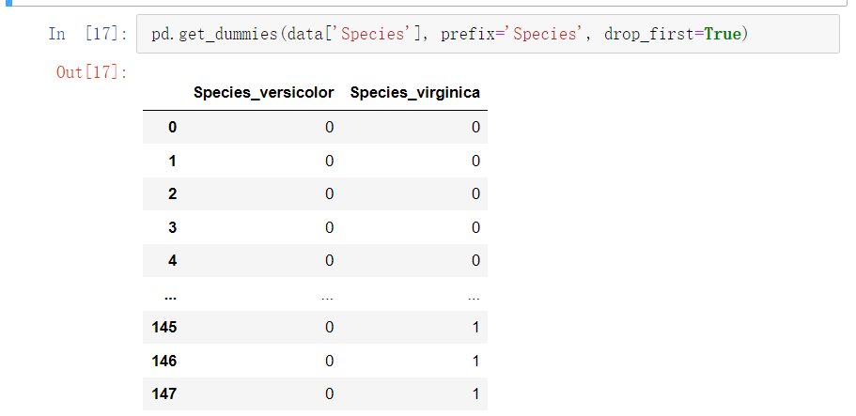Viewport: 856px width, 416px height.
Task: Click the Species_versicolor column header
Action: 263,93
